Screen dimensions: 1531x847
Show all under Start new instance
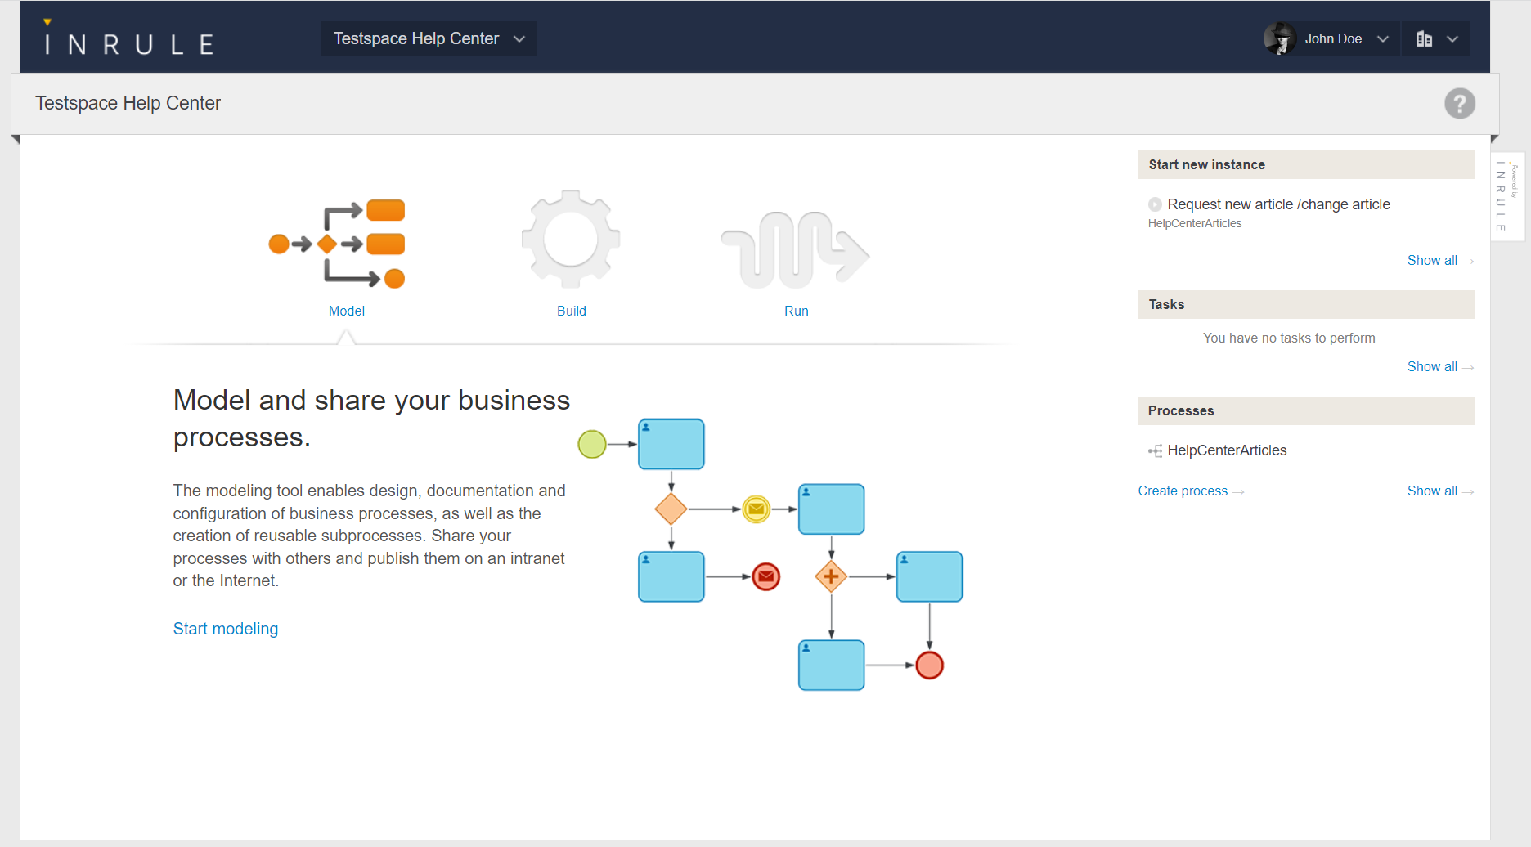(1432, 260)
